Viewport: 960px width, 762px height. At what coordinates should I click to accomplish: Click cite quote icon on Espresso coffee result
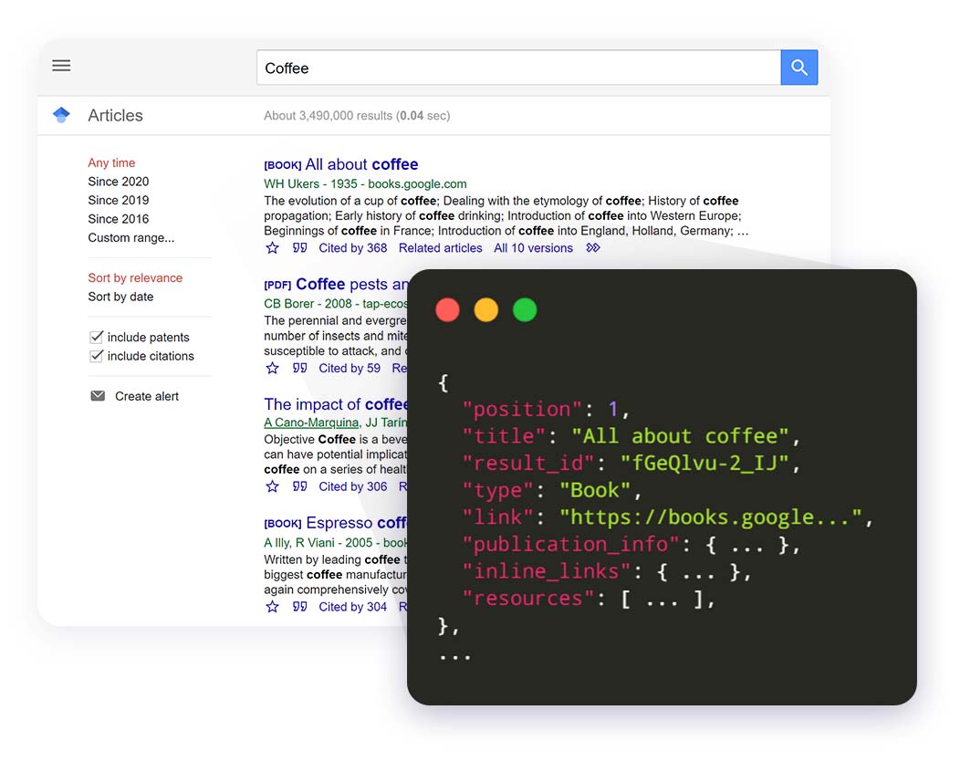[x=299, y=607]
